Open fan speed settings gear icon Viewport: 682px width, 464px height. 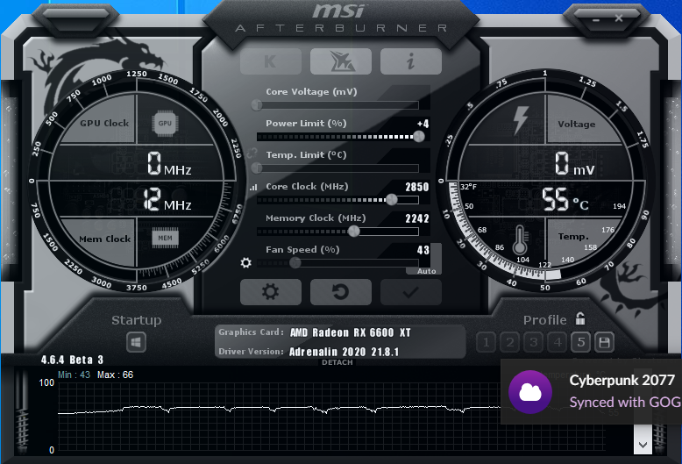click(245, 262)
